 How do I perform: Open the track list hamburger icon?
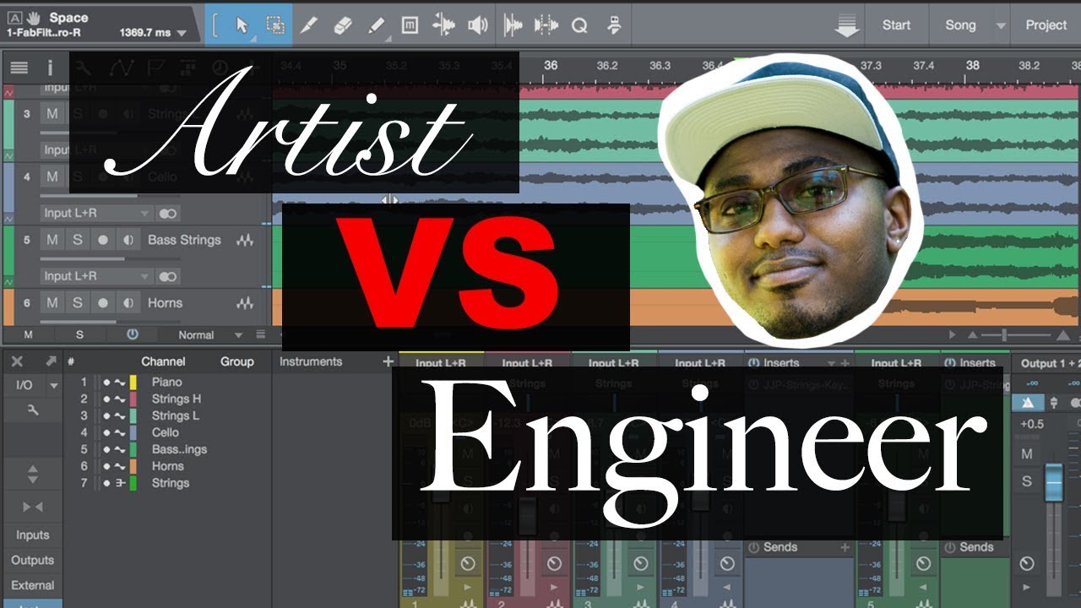pos(19,68)
